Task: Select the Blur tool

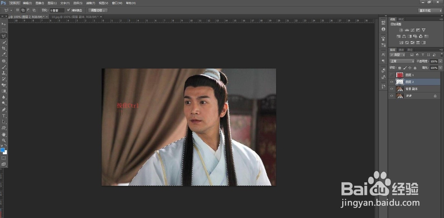Action: 4,97
